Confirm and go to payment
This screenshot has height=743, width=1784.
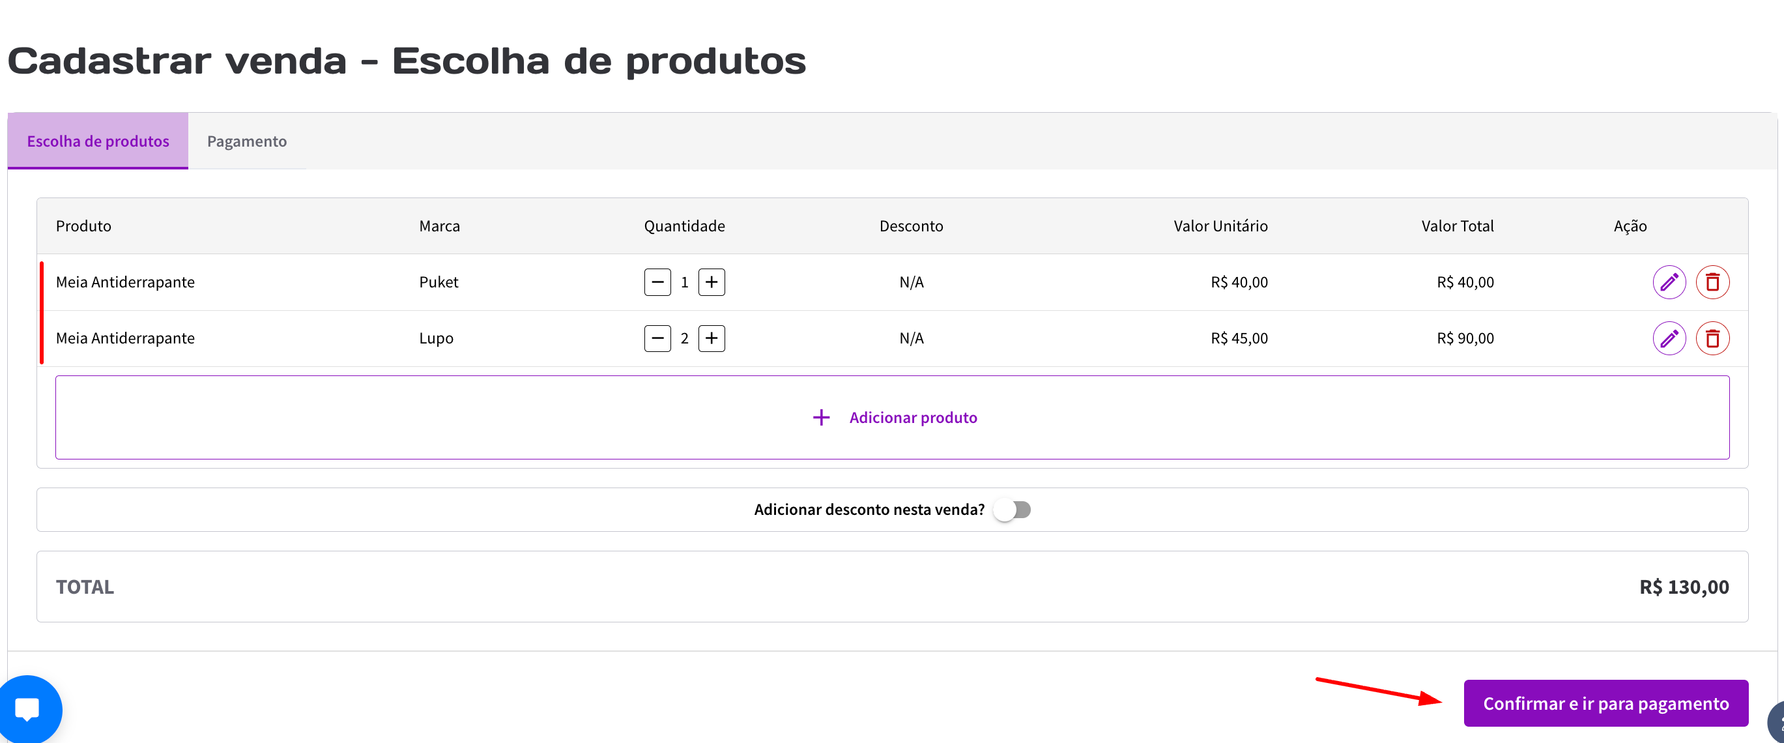(1605, 703)
